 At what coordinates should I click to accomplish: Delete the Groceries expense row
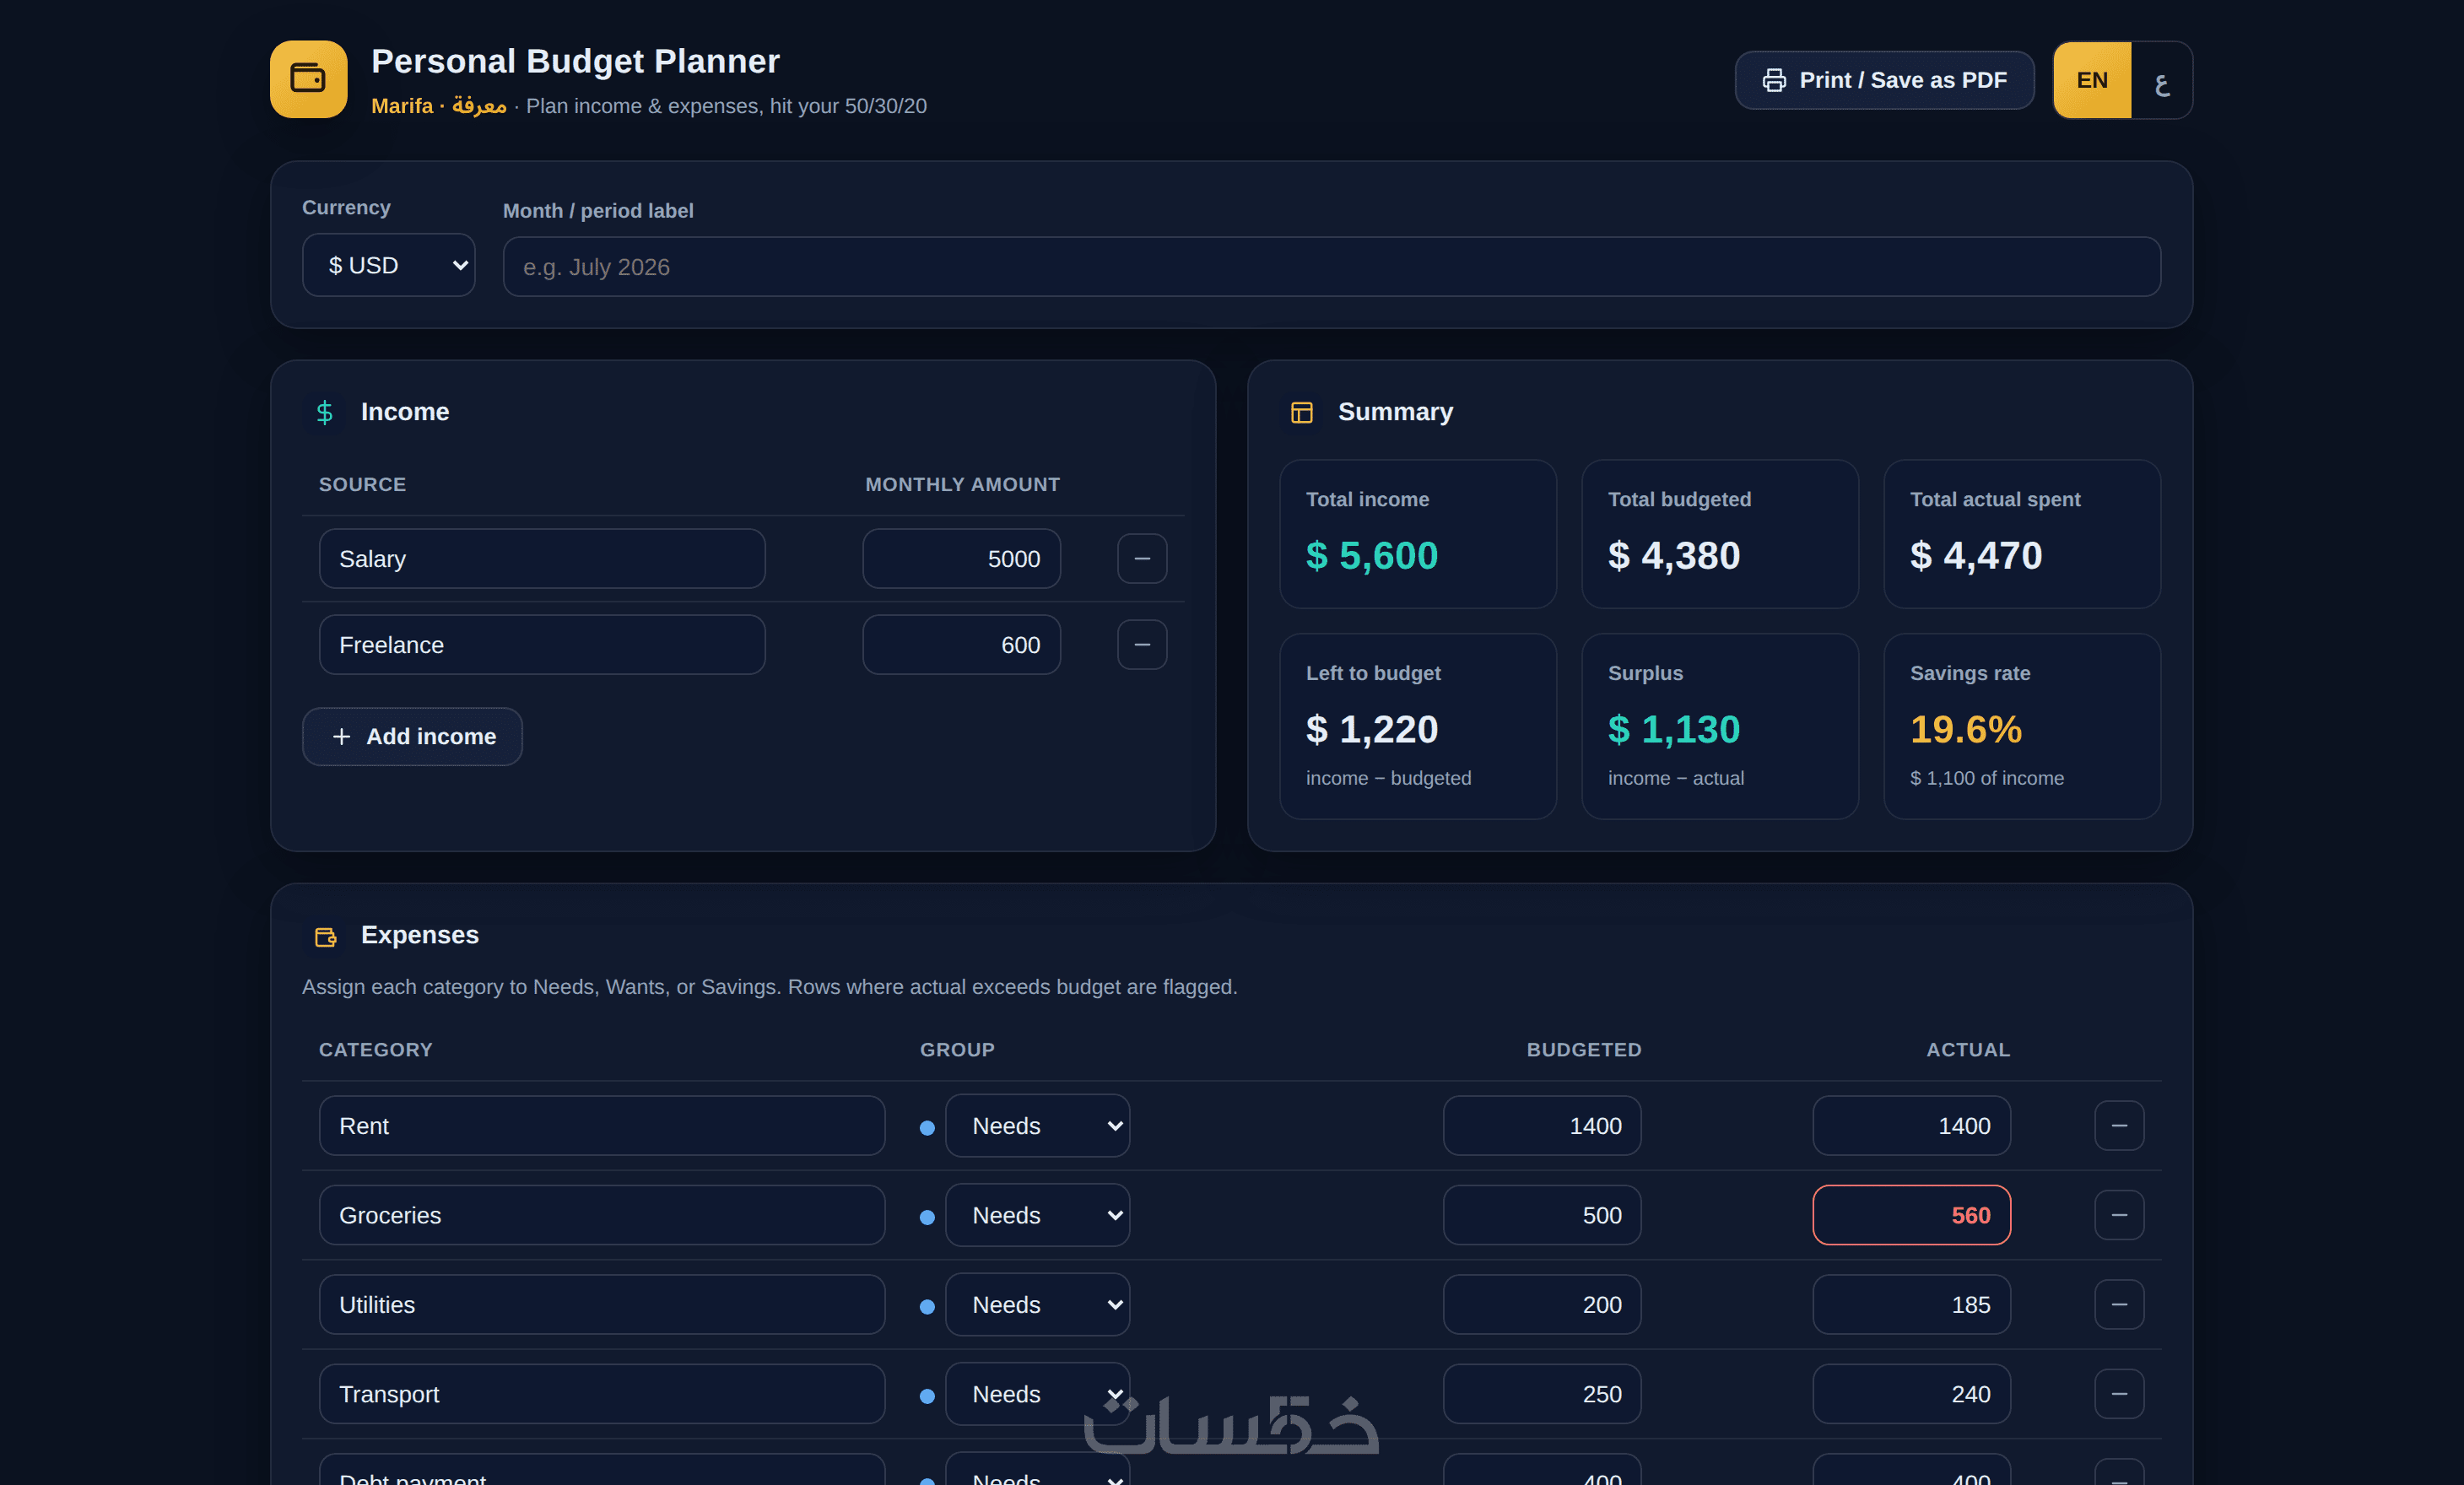2119,1214
